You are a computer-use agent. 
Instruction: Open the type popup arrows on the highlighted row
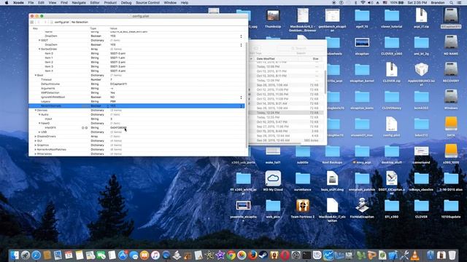pos(108,106)
